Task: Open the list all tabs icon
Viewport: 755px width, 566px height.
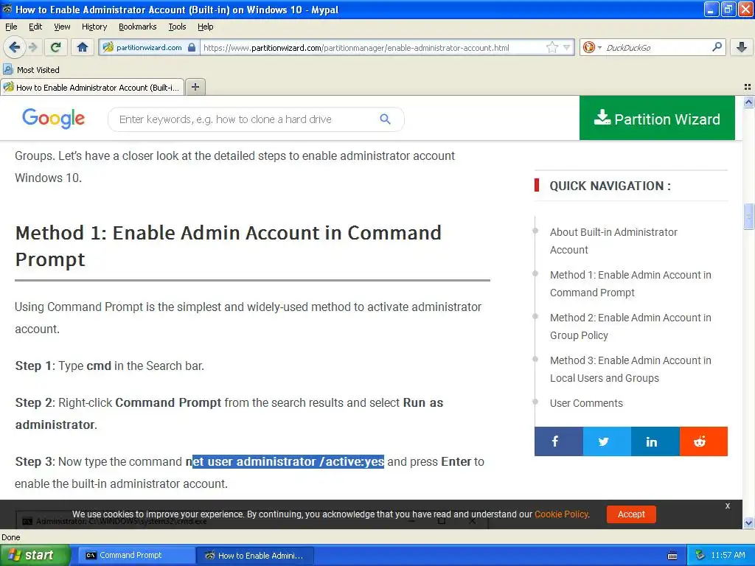Action: tap(748, 87)
